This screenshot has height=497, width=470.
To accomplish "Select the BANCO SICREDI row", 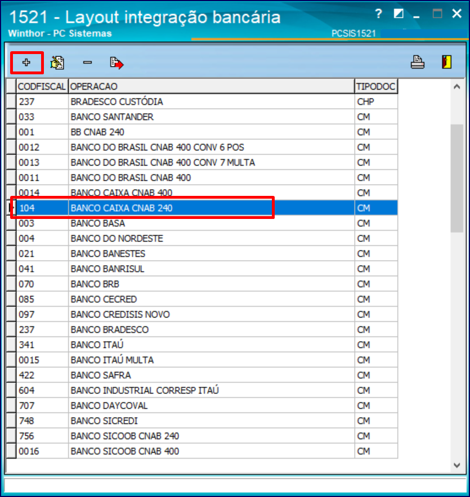I will [x=207, y=421].
